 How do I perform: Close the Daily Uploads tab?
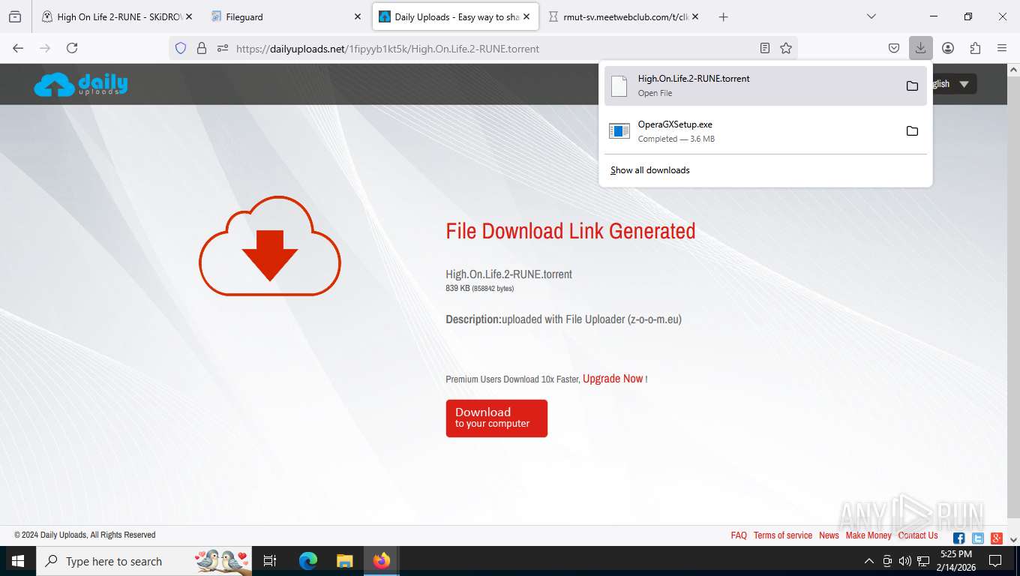click(526, 16)
